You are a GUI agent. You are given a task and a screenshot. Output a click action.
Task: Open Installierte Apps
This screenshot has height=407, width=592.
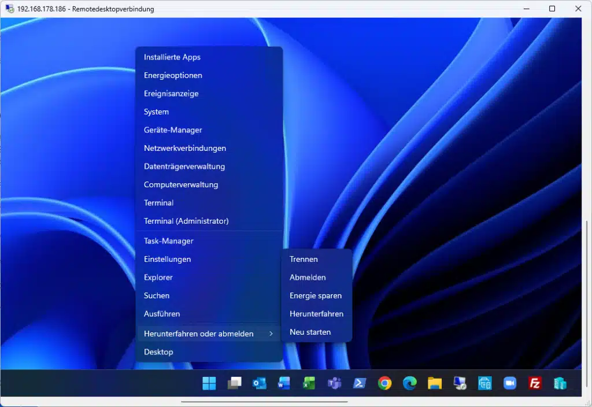click(x=209, y=57)
